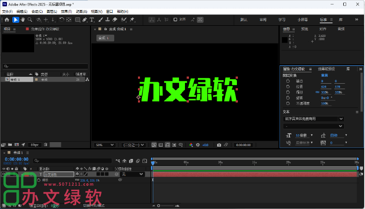Select the Eraser tool
The height and width of the screenshot is (209, 365).
[x=115, y=20]
